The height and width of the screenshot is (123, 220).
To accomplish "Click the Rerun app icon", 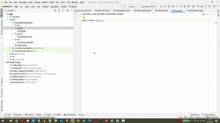I will click(x=161, y=6).
